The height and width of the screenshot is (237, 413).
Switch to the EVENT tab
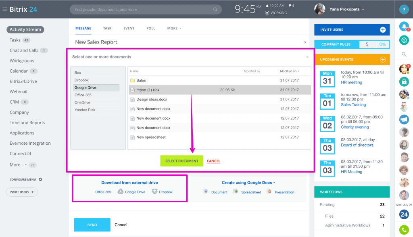point(129,28)
